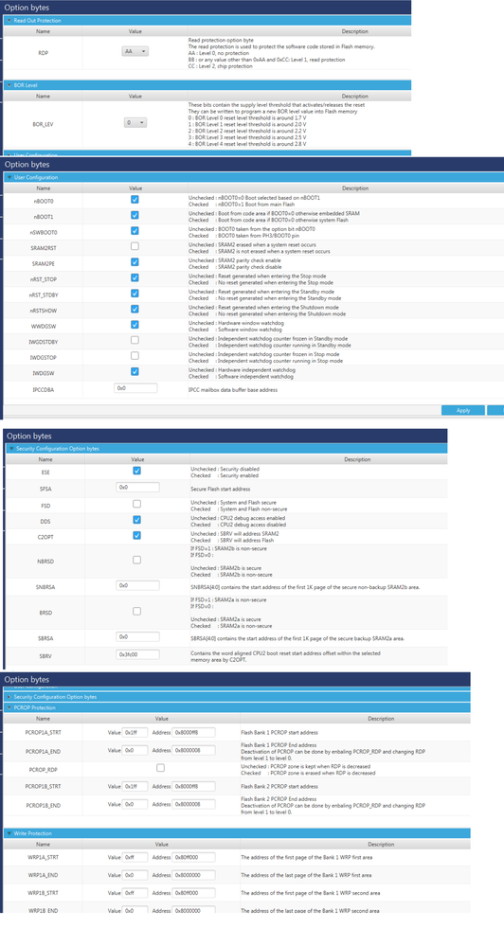
Task: Click the 'Secure Flash start address' description
Action: pos(220,489)
